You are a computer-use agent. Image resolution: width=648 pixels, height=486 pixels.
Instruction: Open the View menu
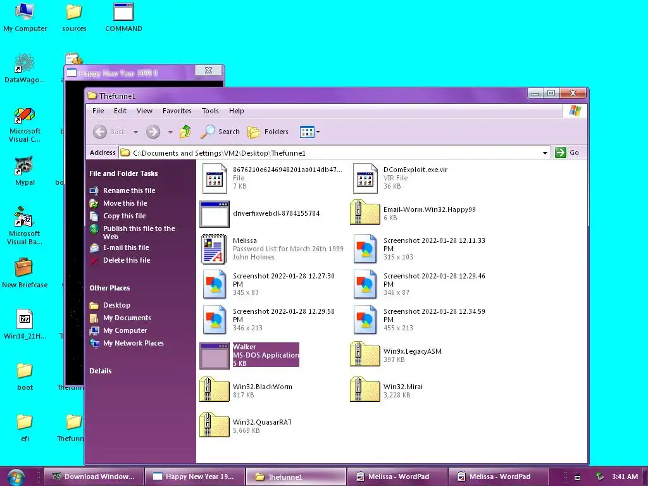(x=144, y=111)
